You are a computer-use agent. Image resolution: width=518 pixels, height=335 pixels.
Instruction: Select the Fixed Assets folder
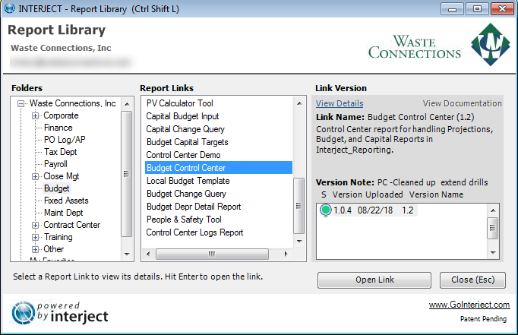[66, 201]
